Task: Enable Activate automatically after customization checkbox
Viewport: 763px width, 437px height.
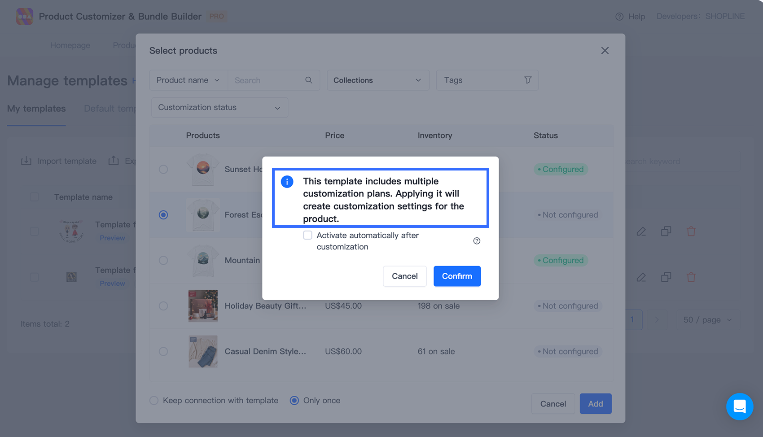Action: 307,235
